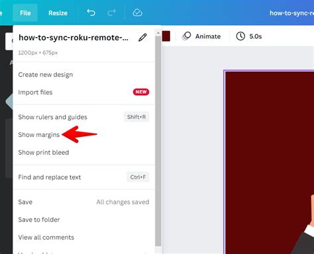Click the dark red color swatch
Viewport: 314px width, 254px height.
(x=166, y=36)
